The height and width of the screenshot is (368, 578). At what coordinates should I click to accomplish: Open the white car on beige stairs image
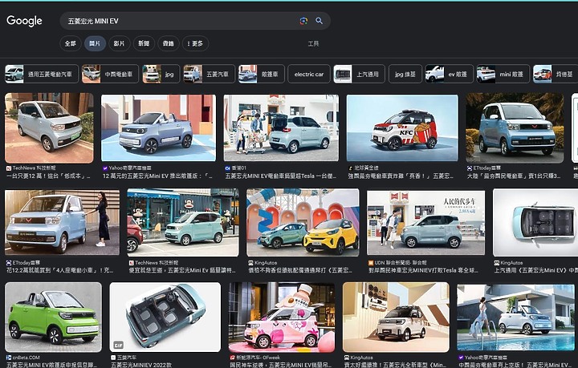(x=397, y=317)
